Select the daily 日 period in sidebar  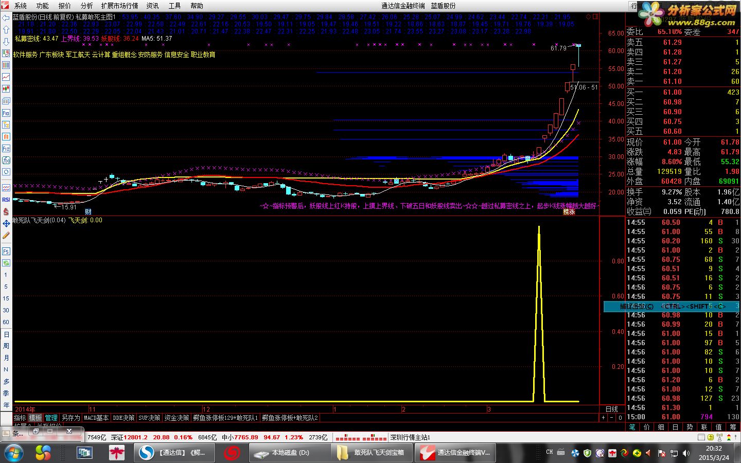6,334
